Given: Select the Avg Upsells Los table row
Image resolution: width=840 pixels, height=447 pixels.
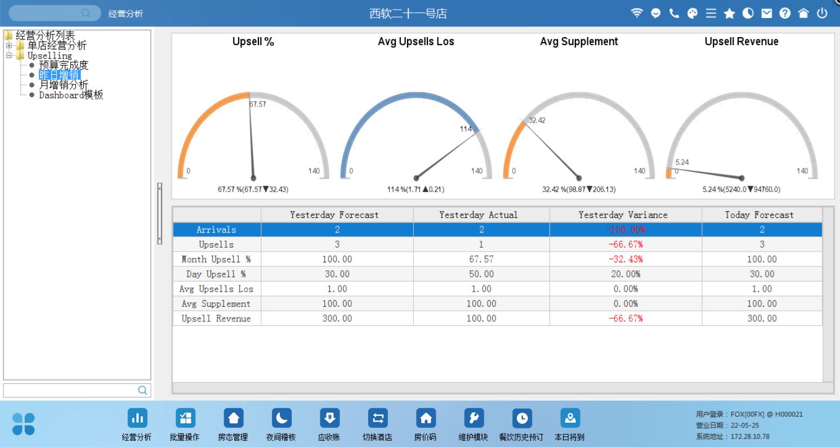Looking at the screenshot, I should (498, 289).
